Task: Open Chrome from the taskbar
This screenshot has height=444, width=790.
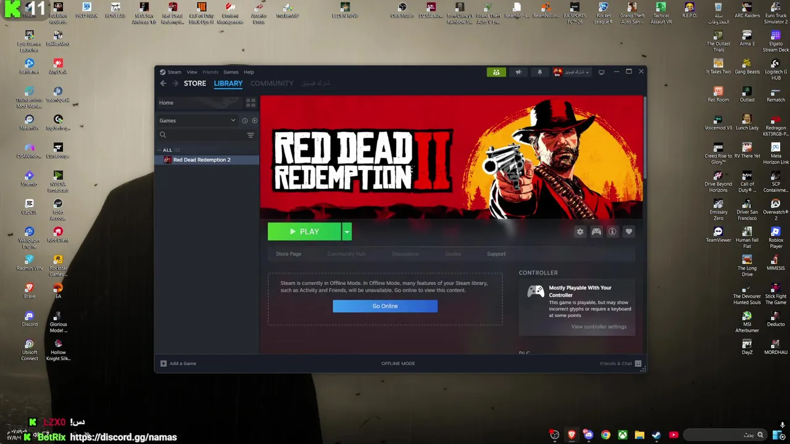Action: point(605,435)
